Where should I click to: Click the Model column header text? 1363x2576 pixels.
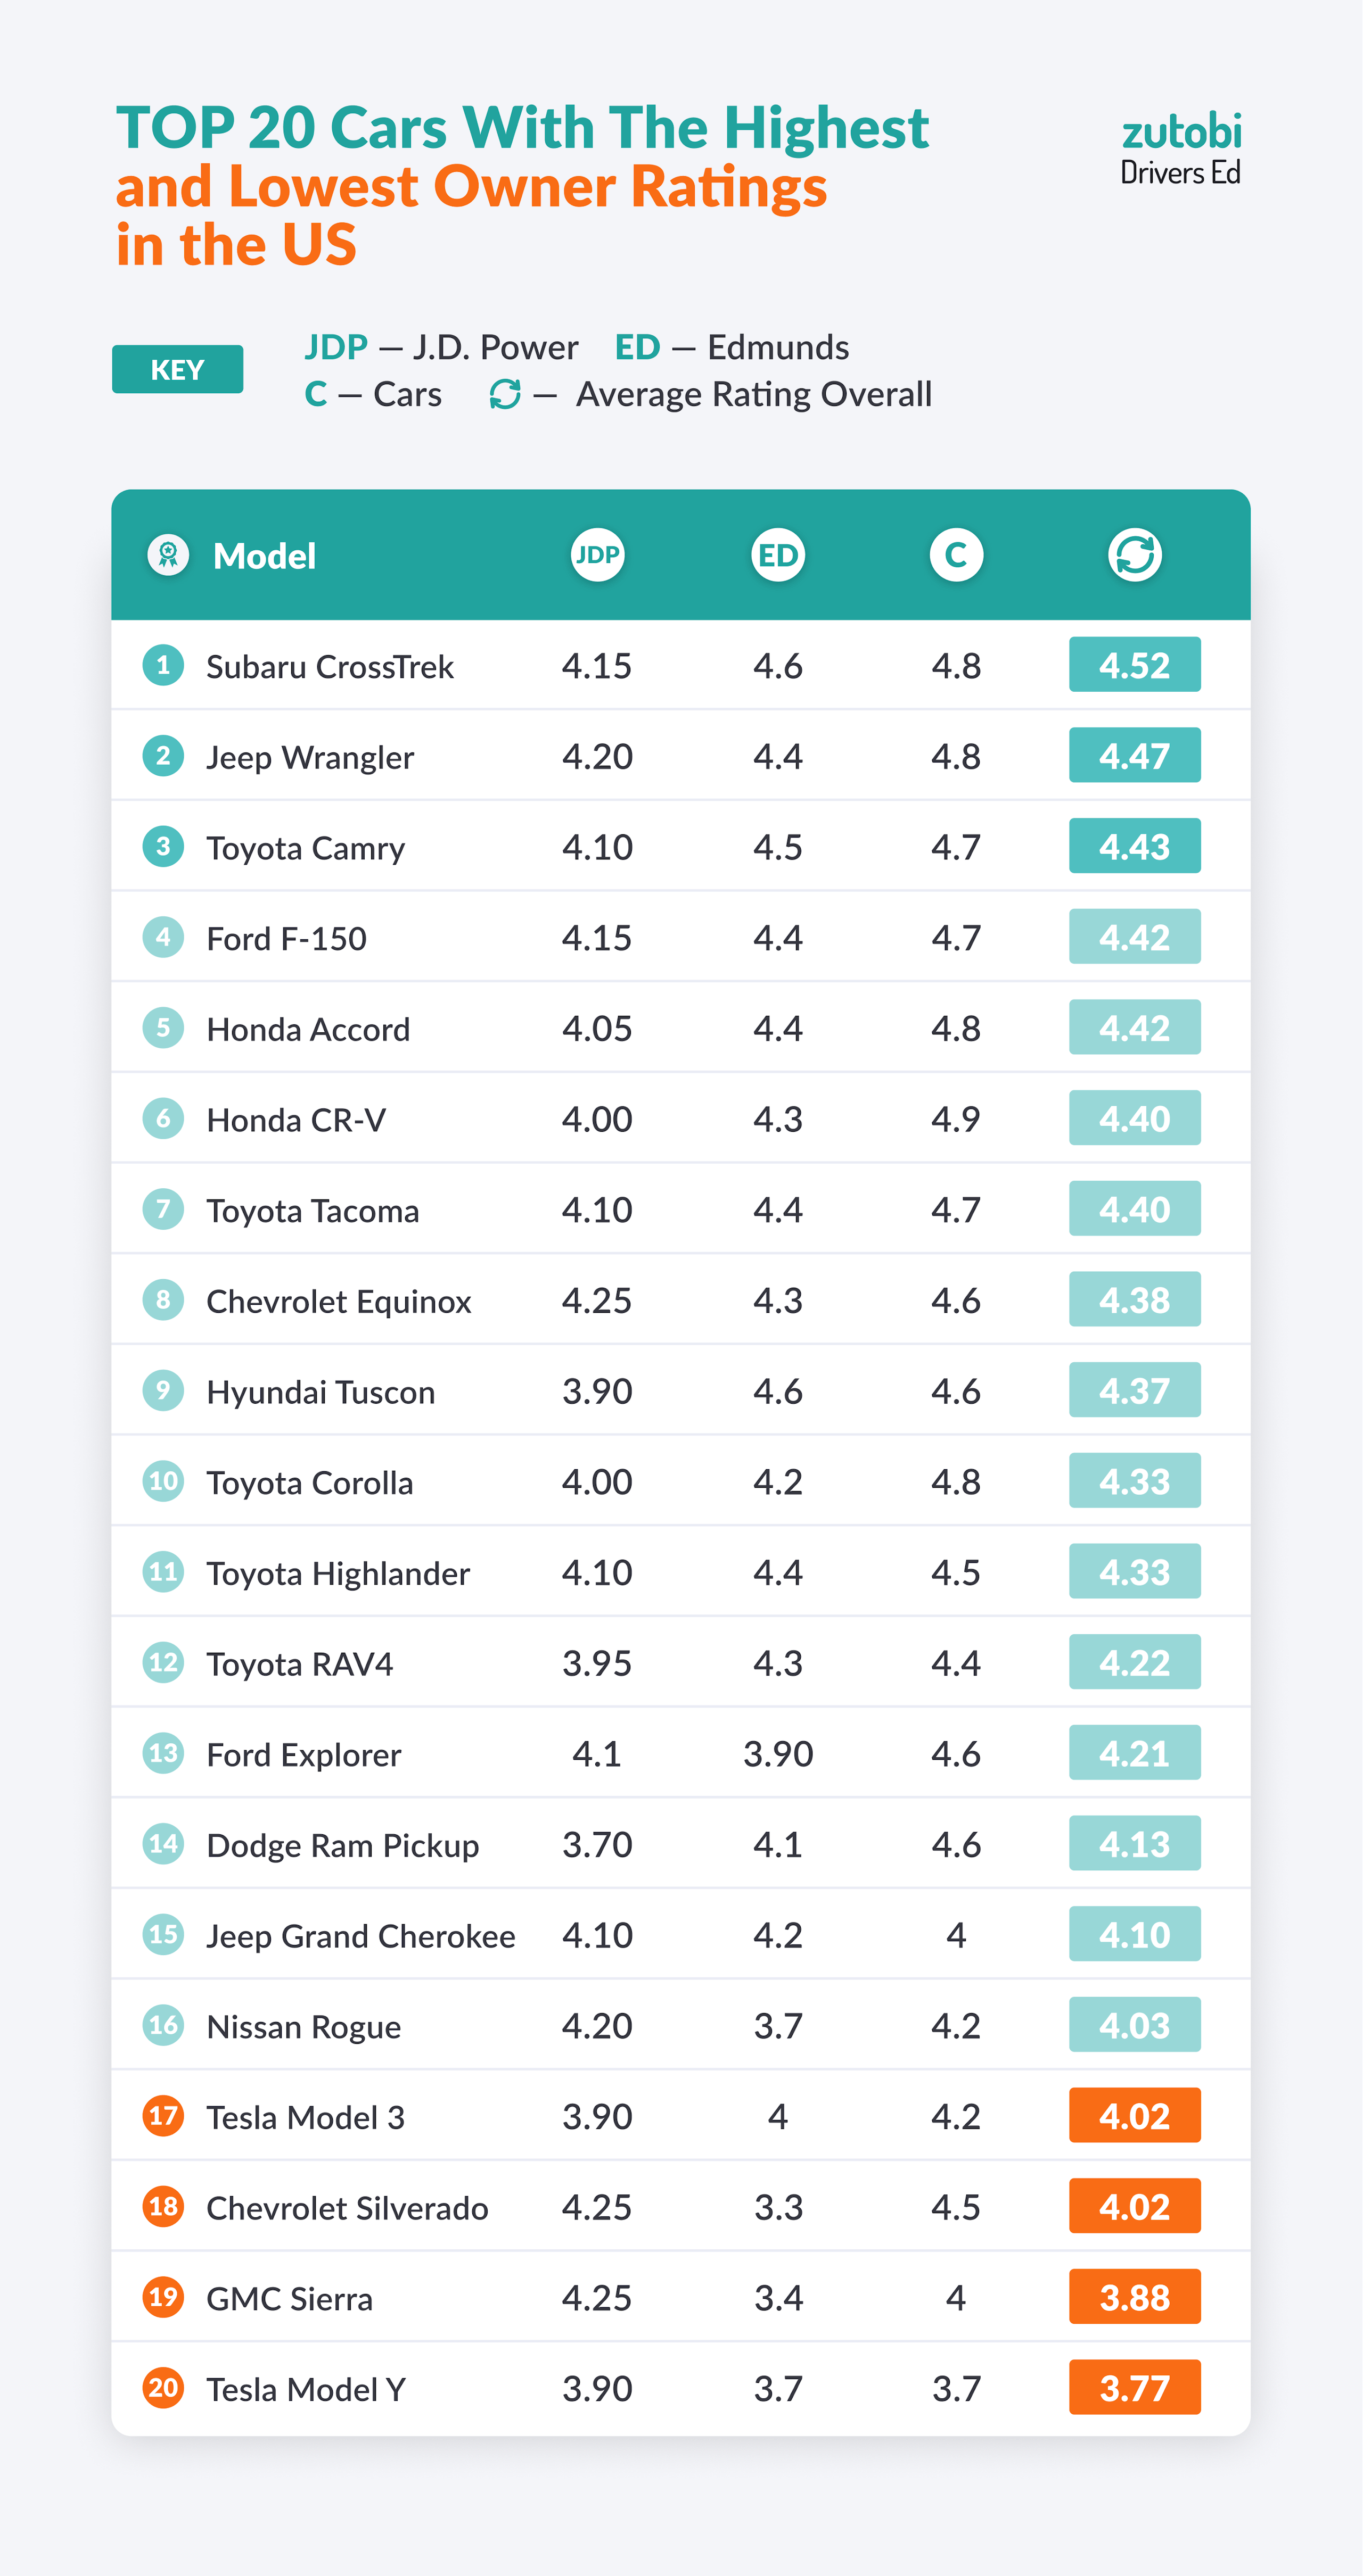coord(264,556)
